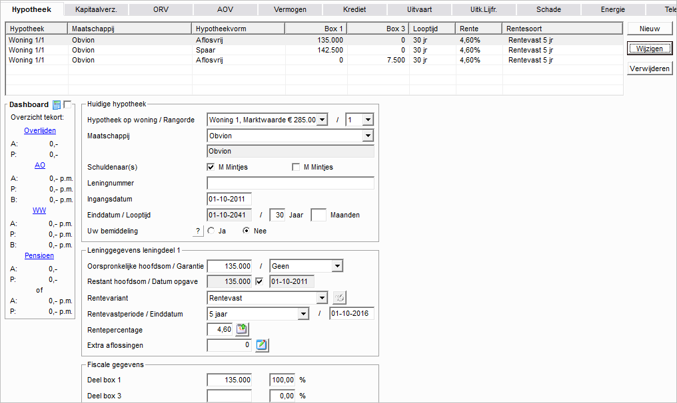677x403 pixels.
Task: Click the Maatschappij column header
Action: click(129, 29)
